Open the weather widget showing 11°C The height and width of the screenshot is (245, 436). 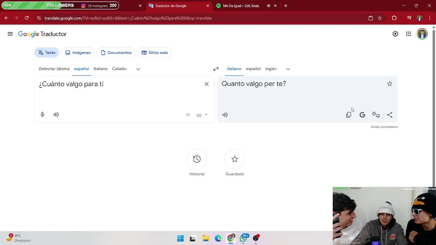pyautogui.click(x=18, y=238)
